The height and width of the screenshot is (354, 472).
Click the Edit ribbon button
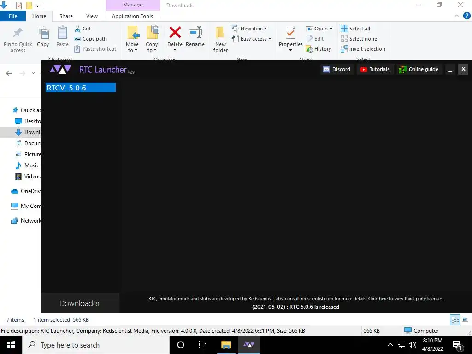click(x=315, y=39)
